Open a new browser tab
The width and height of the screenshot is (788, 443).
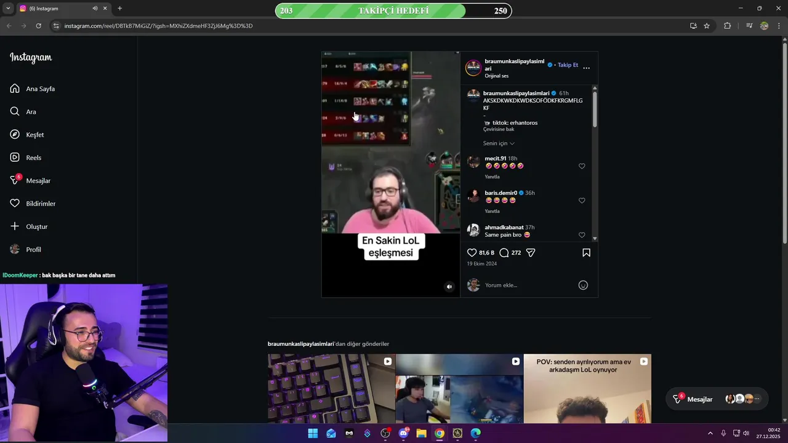(119, 9)
